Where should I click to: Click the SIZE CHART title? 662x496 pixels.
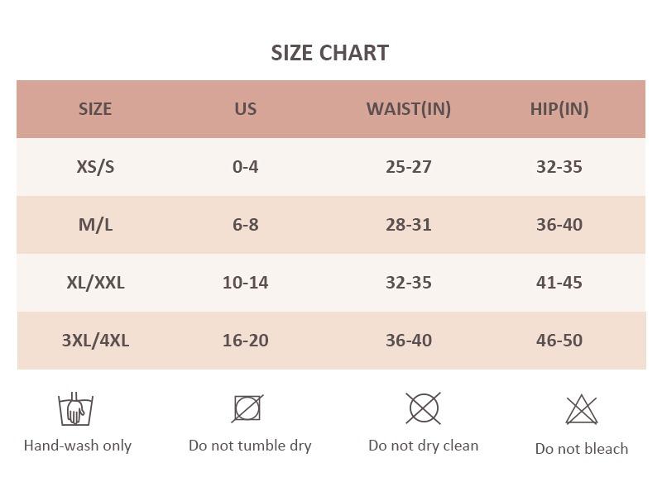click(329, 53)
